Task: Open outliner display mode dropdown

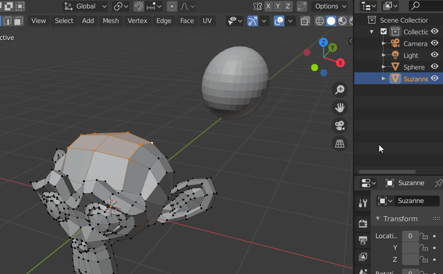Action: 390,6
